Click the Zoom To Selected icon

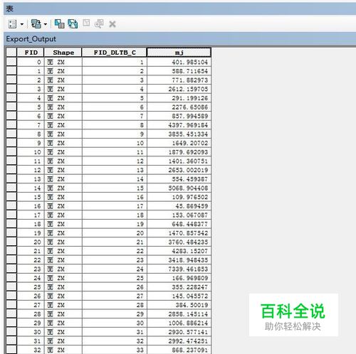pos(99,24)
